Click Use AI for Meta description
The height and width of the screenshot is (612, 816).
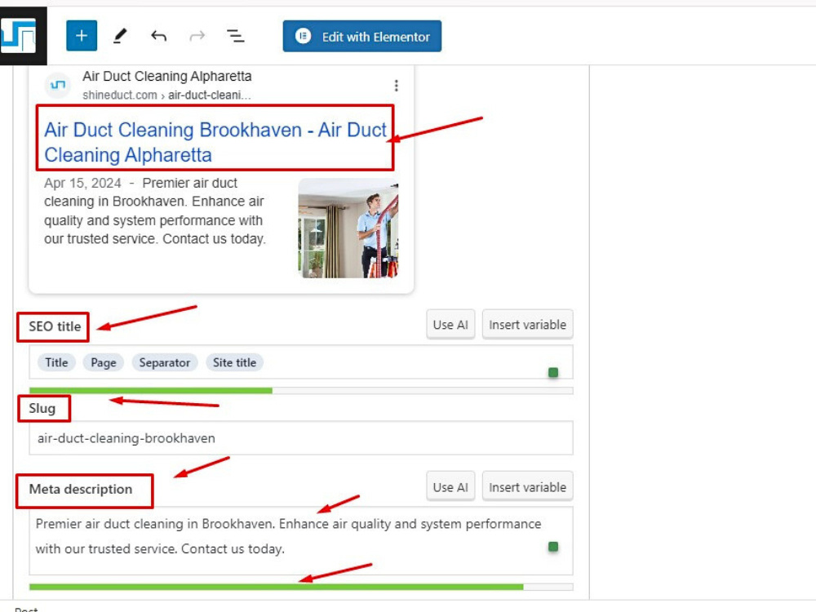click(450, 487)
